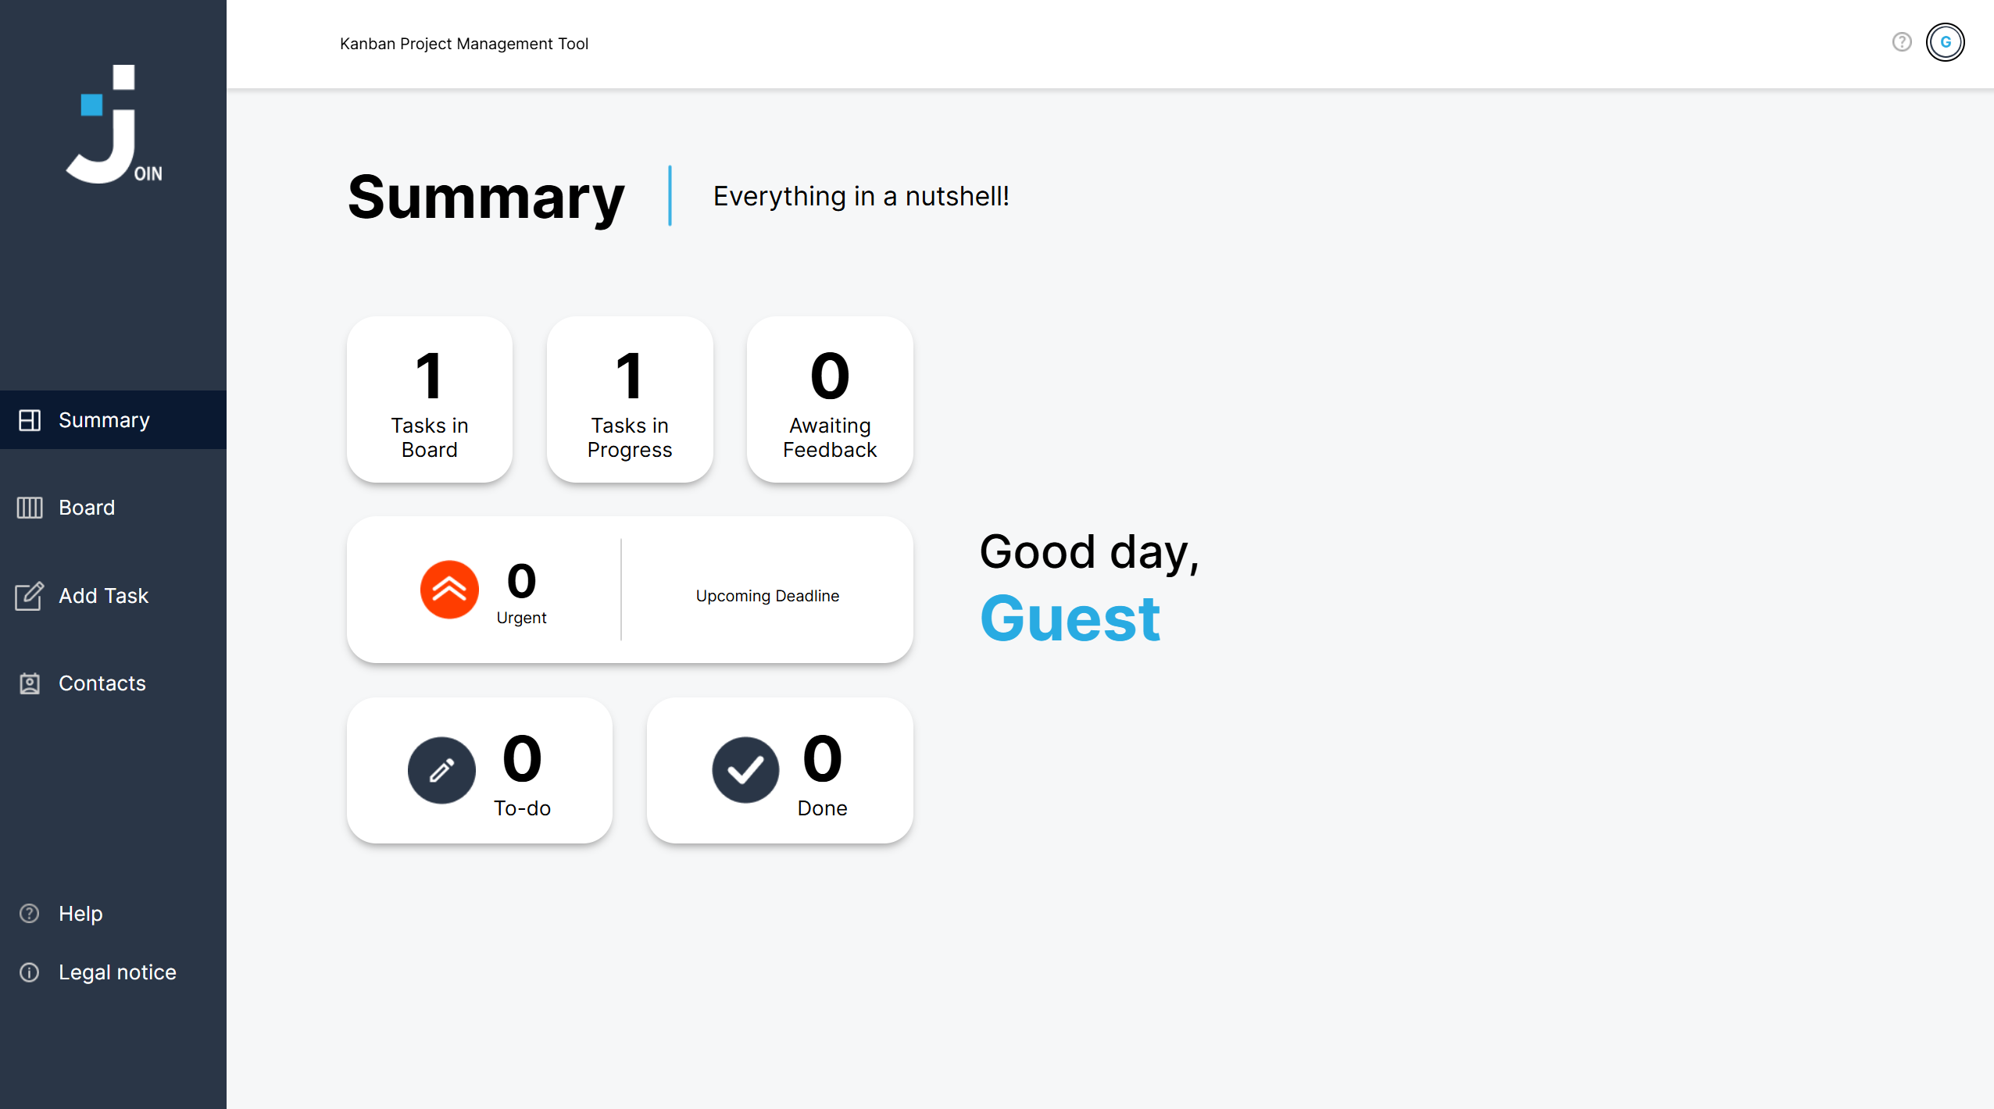Click the Tasks in Progress card

pyautogui.click(x=630, y=400)
